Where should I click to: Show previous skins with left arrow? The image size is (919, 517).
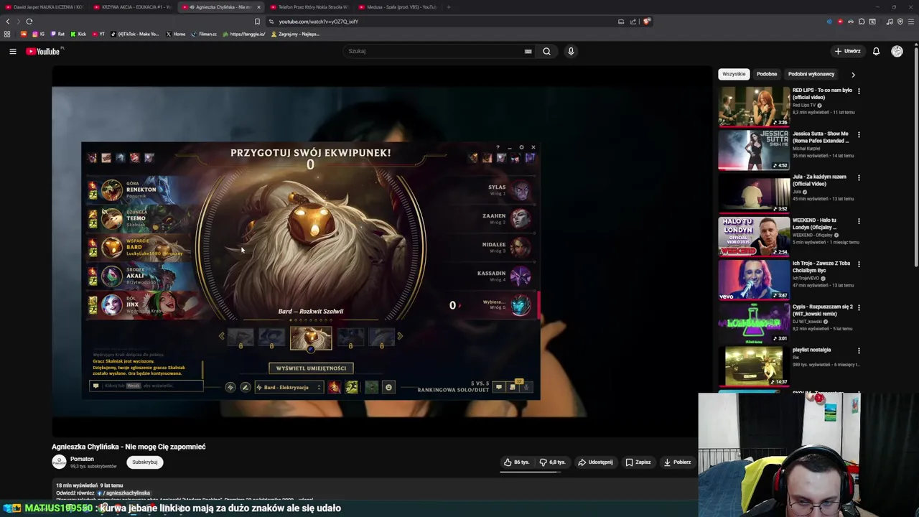221,335
